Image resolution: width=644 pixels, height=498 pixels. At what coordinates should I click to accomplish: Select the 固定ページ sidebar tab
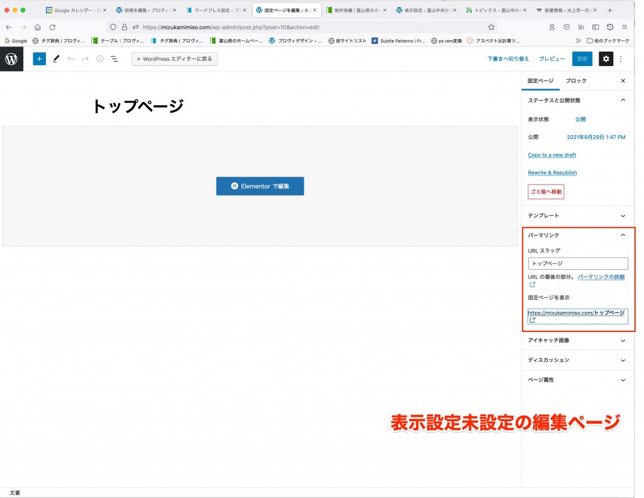[540, 81]
